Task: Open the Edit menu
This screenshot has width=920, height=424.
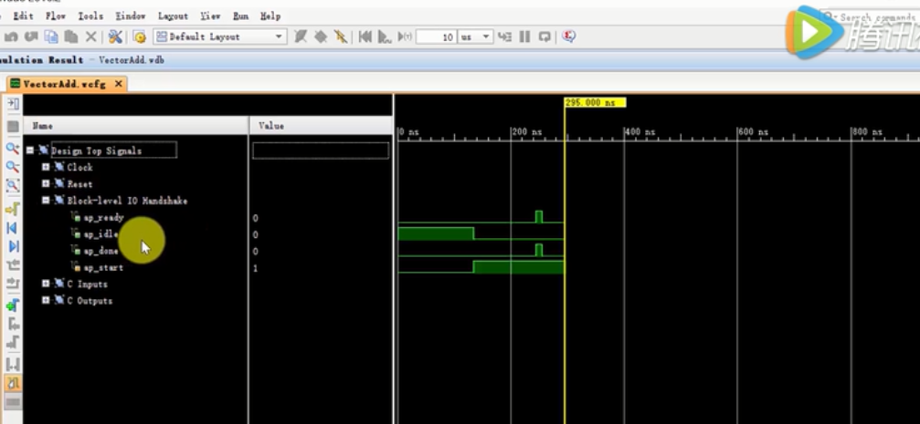Action: pyautogui.click(x=23, y=16)
